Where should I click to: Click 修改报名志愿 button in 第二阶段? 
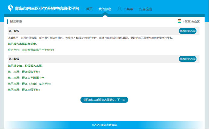coord(187,59)
